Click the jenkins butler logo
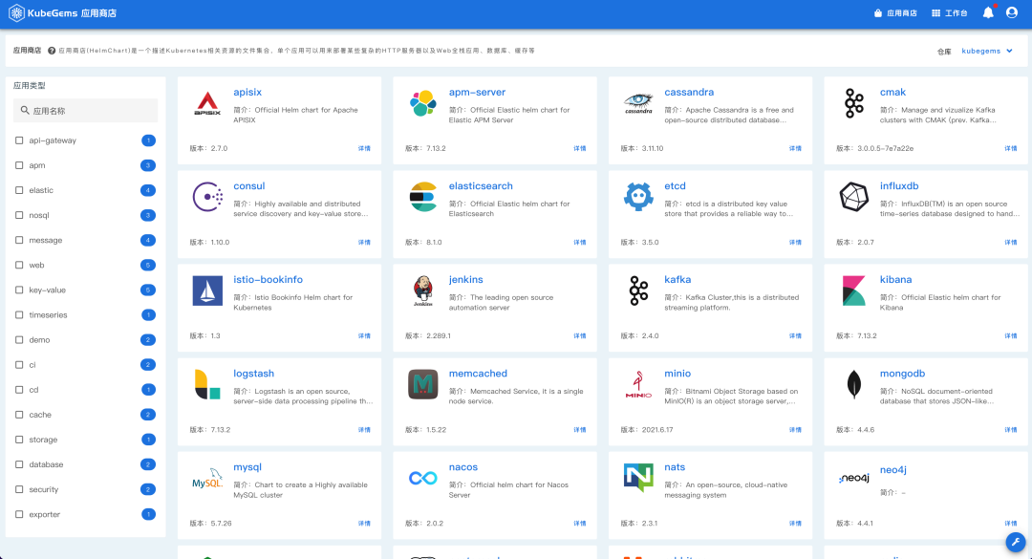The image size is (1032, 559). (423, 291)
